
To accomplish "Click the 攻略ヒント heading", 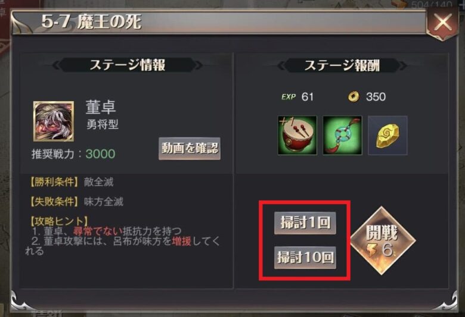I will tap(59, 221).
